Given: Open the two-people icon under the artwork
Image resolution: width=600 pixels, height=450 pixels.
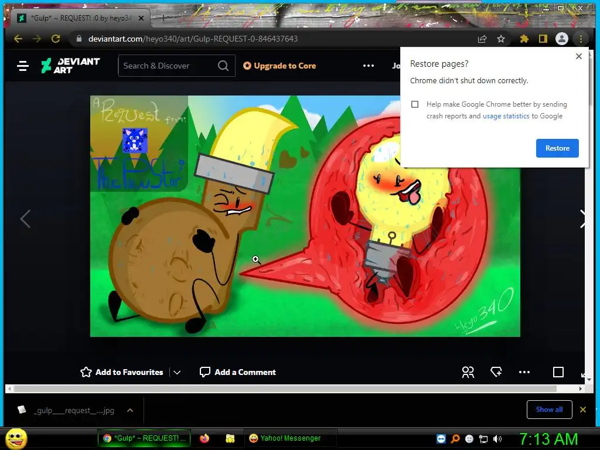Looking at the screenshot, I should pyautogui.click(x=468, y=372).
